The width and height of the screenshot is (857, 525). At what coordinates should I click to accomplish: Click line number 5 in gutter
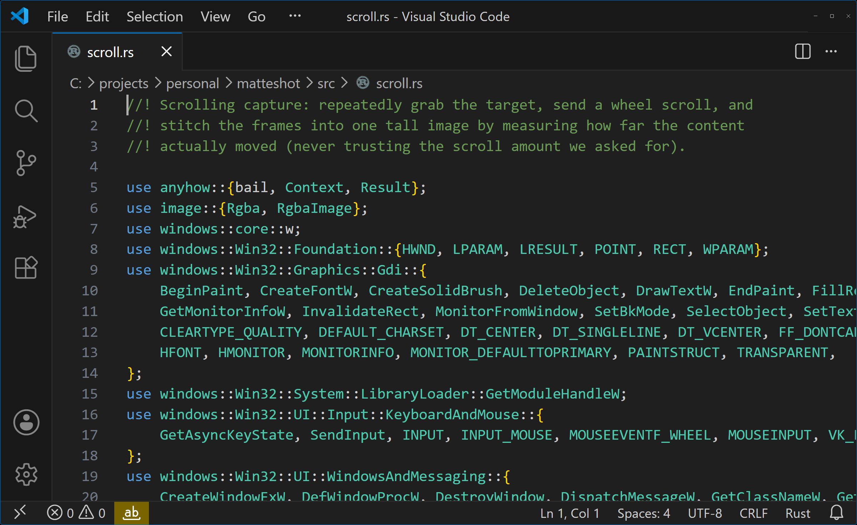(x=94, y=187)
